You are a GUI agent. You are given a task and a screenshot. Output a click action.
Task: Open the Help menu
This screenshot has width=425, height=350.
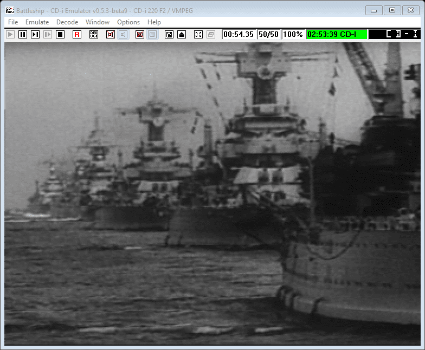point(154,22)
